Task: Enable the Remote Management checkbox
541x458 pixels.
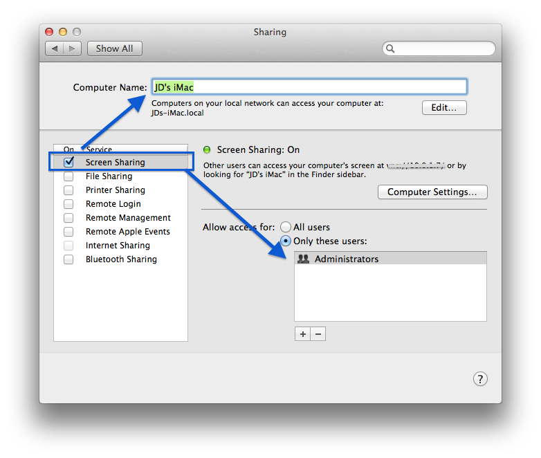Action: point(68,218)
